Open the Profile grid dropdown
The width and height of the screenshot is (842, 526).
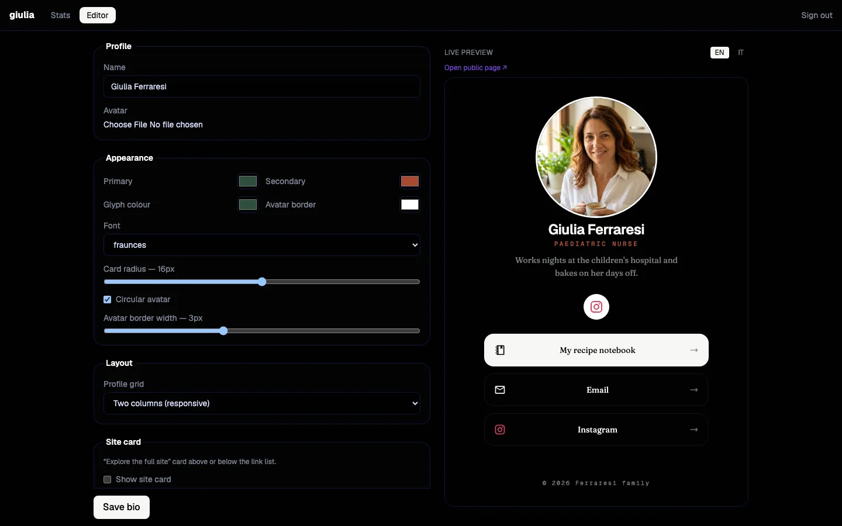[262, 403]
